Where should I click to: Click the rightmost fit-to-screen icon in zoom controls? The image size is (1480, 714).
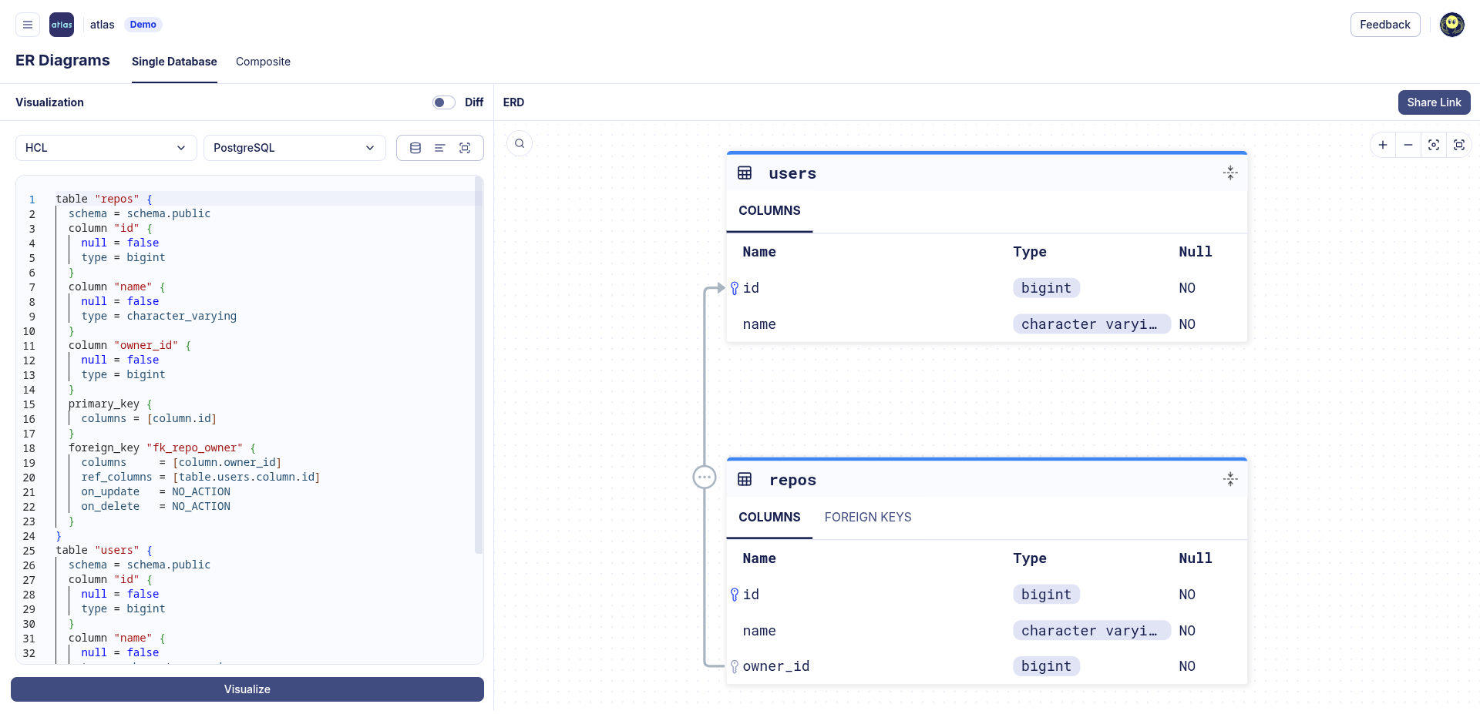coord(1459,145)
